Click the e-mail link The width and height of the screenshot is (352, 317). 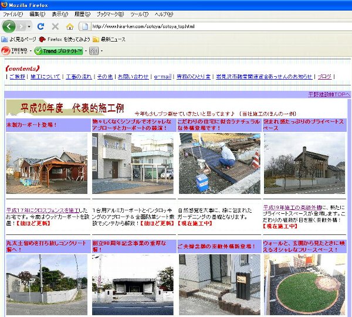pyautogui.click(x=163, y=77)
